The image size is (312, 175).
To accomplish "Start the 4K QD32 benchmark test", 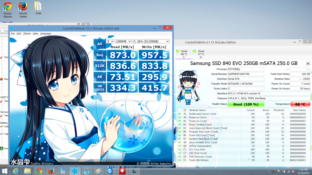I will pos(100,87).
